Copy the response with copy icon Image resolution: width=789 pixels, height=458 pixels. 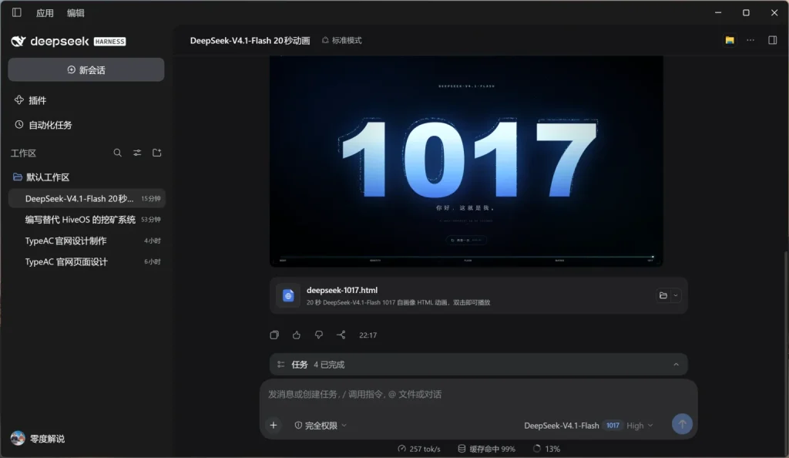pos(274,335)
